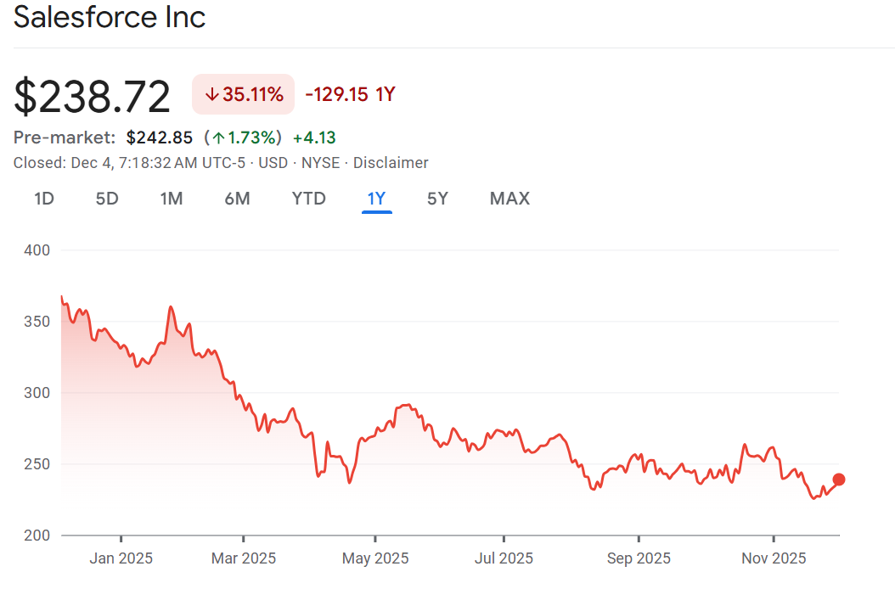Click the down arrow in percent badge
This screenshot has width=895, height=589.
pos(211,94)
